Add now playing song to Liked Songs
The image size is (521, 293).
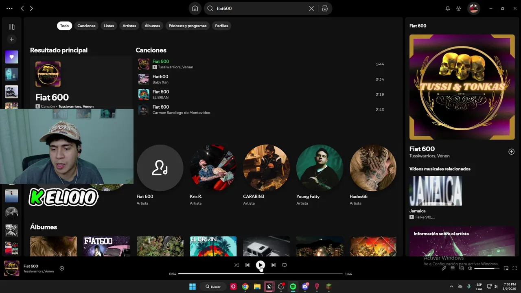62,268
